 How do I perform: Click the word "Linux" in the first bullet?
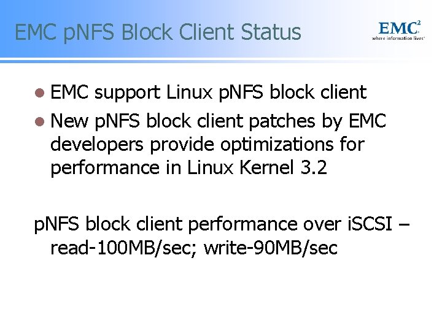(x=189, y=92)
